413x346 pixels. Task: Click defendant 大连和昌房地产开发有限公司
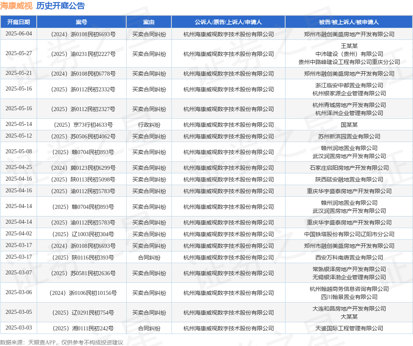(349, 309)
